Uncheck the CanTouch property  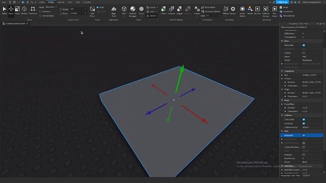point(304,124)
